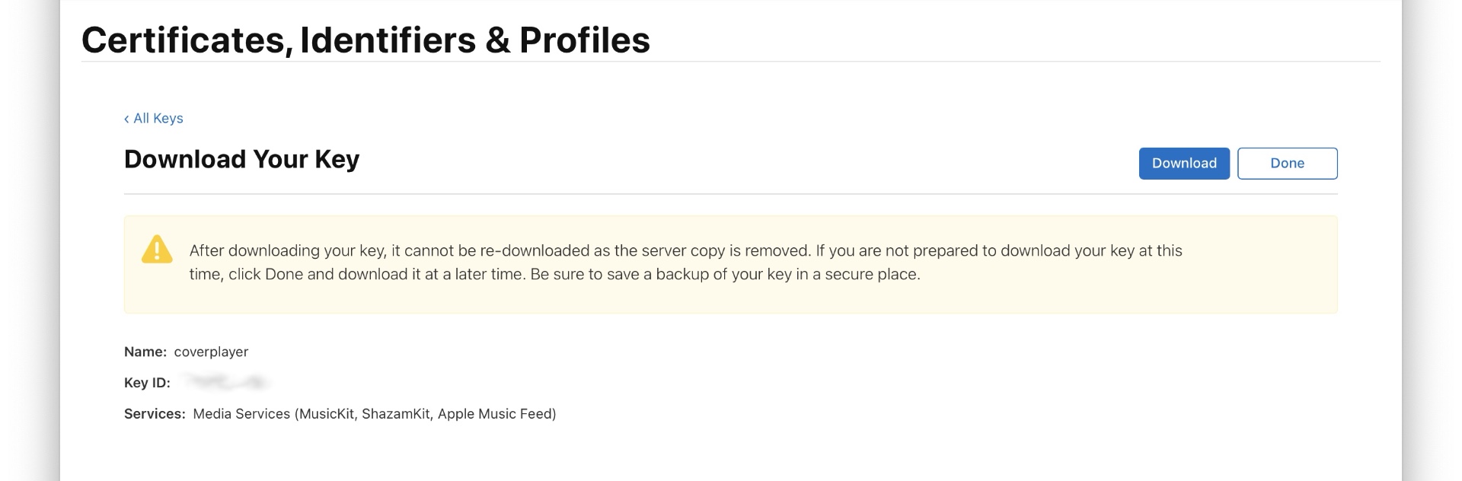Click the word ShazamKit in services
Image resolution: width=1462 pixels, height=481 pixels.
click(395, 414)
